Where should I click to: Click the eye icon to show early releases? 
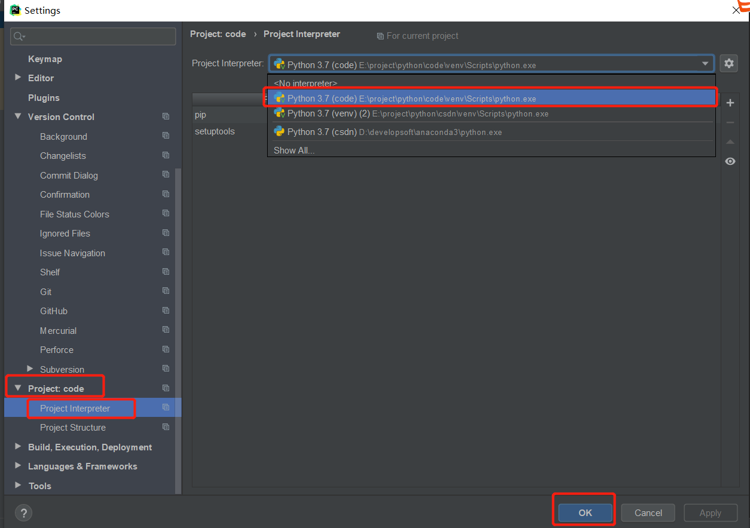click(730, 161)
